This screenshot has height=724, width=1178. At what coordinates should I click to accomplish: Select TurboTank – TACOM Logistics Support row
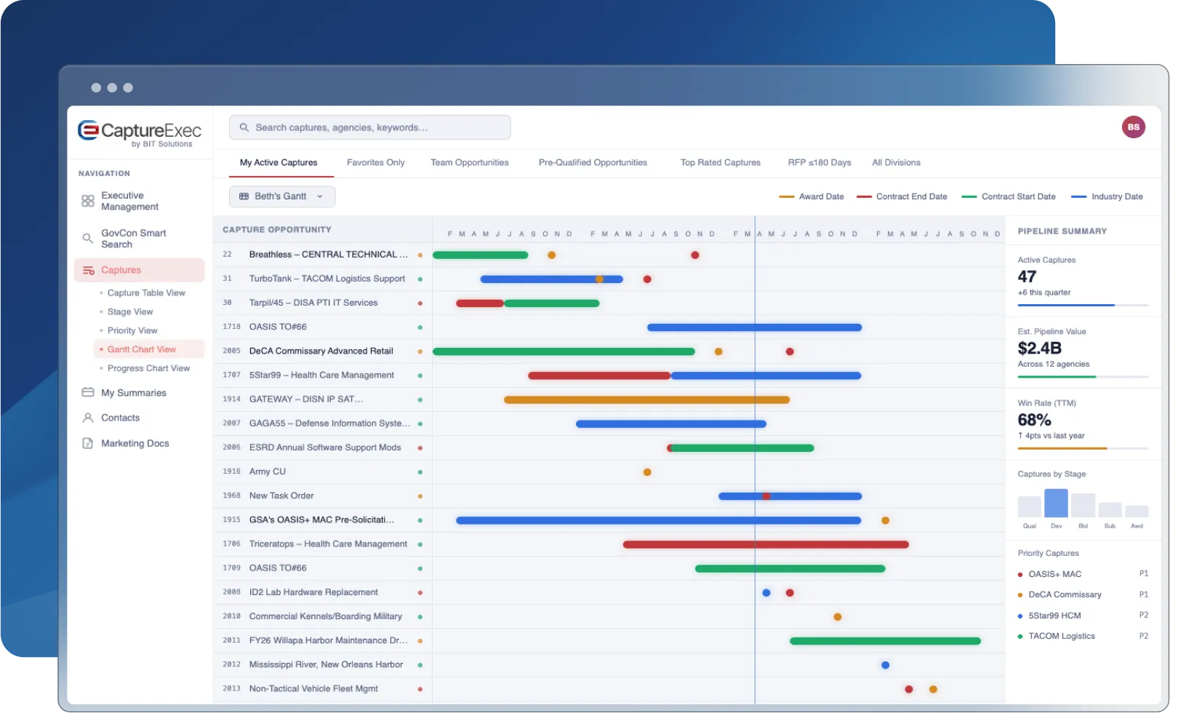pyautogui.click(x=323, y=279)
